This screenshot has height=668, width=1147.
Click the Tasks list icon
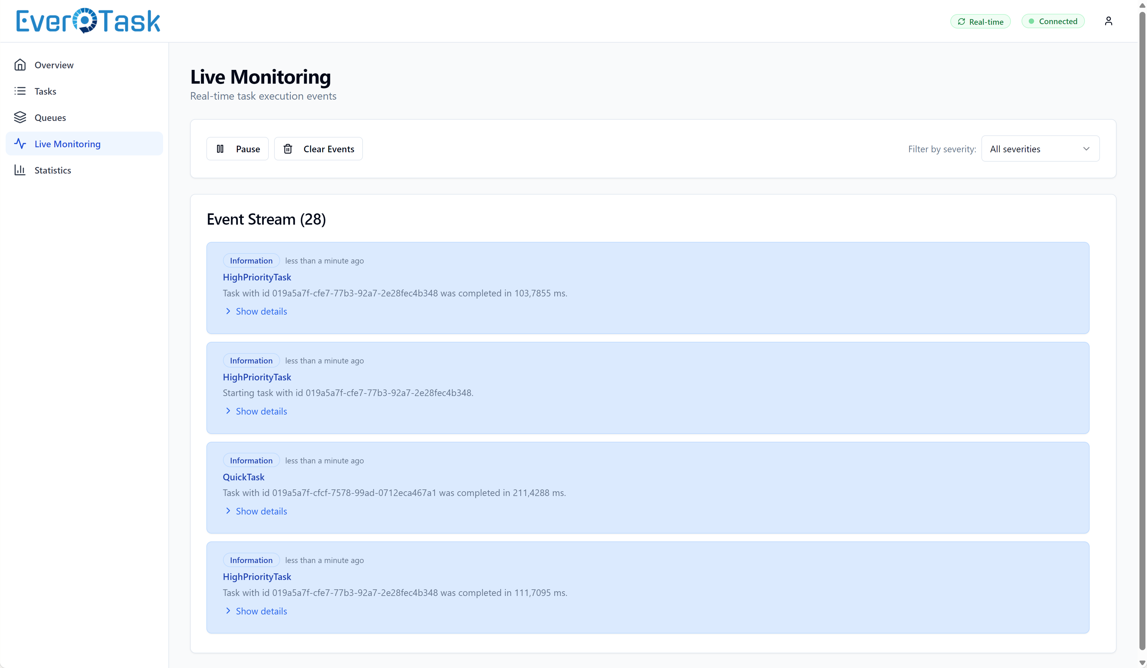coord(20,91)
